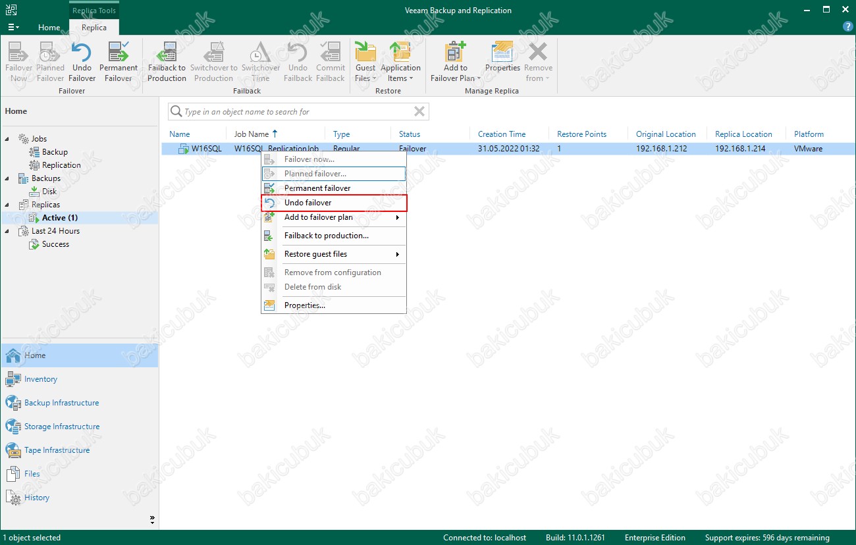856x545 pixels.
Task: Click the search magnifier icon
Action: [176, 111]
